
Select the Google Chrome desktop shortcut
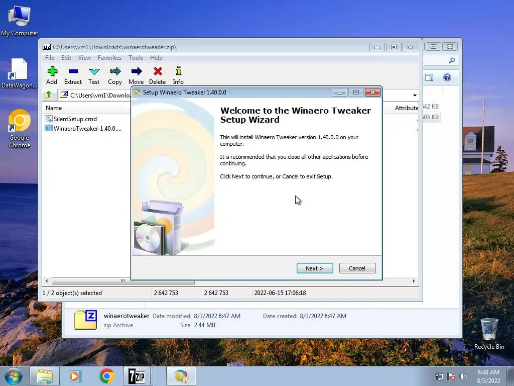(20, 129)
